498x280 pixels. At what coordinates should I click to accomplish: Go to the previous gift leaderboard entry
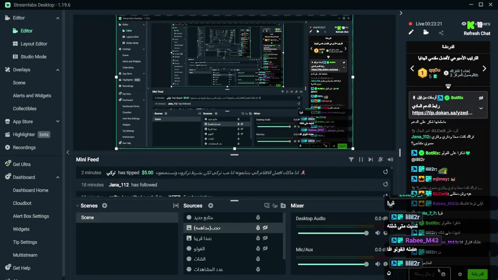coord(412,69)
